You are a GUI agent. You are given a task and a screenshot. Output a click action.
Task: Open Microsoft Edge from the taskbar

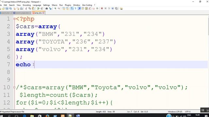[24, 116]
